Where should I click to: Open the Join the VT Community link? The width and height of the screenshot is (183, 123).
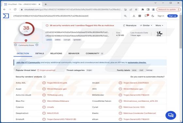28,62
